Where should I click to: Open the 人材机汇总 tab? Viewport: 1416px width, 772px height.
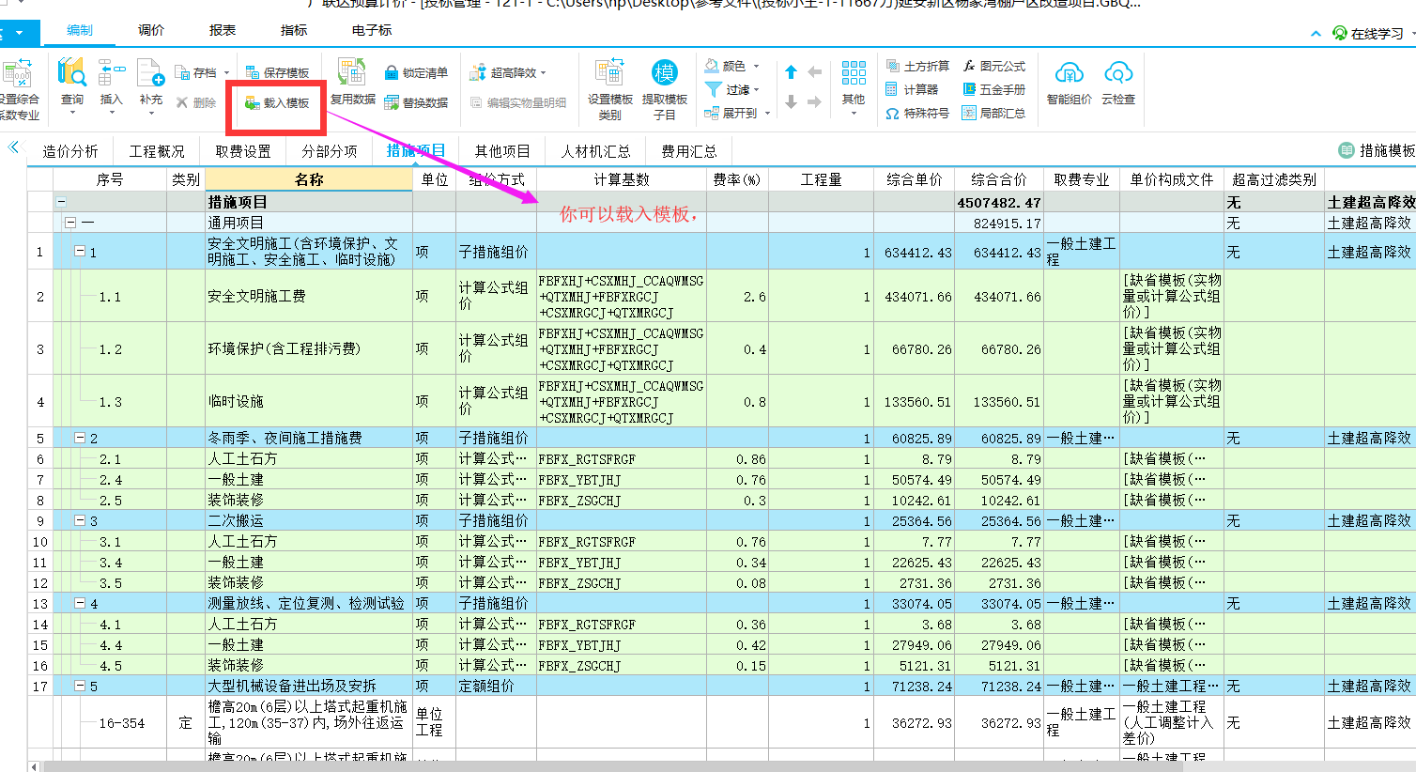595,150
